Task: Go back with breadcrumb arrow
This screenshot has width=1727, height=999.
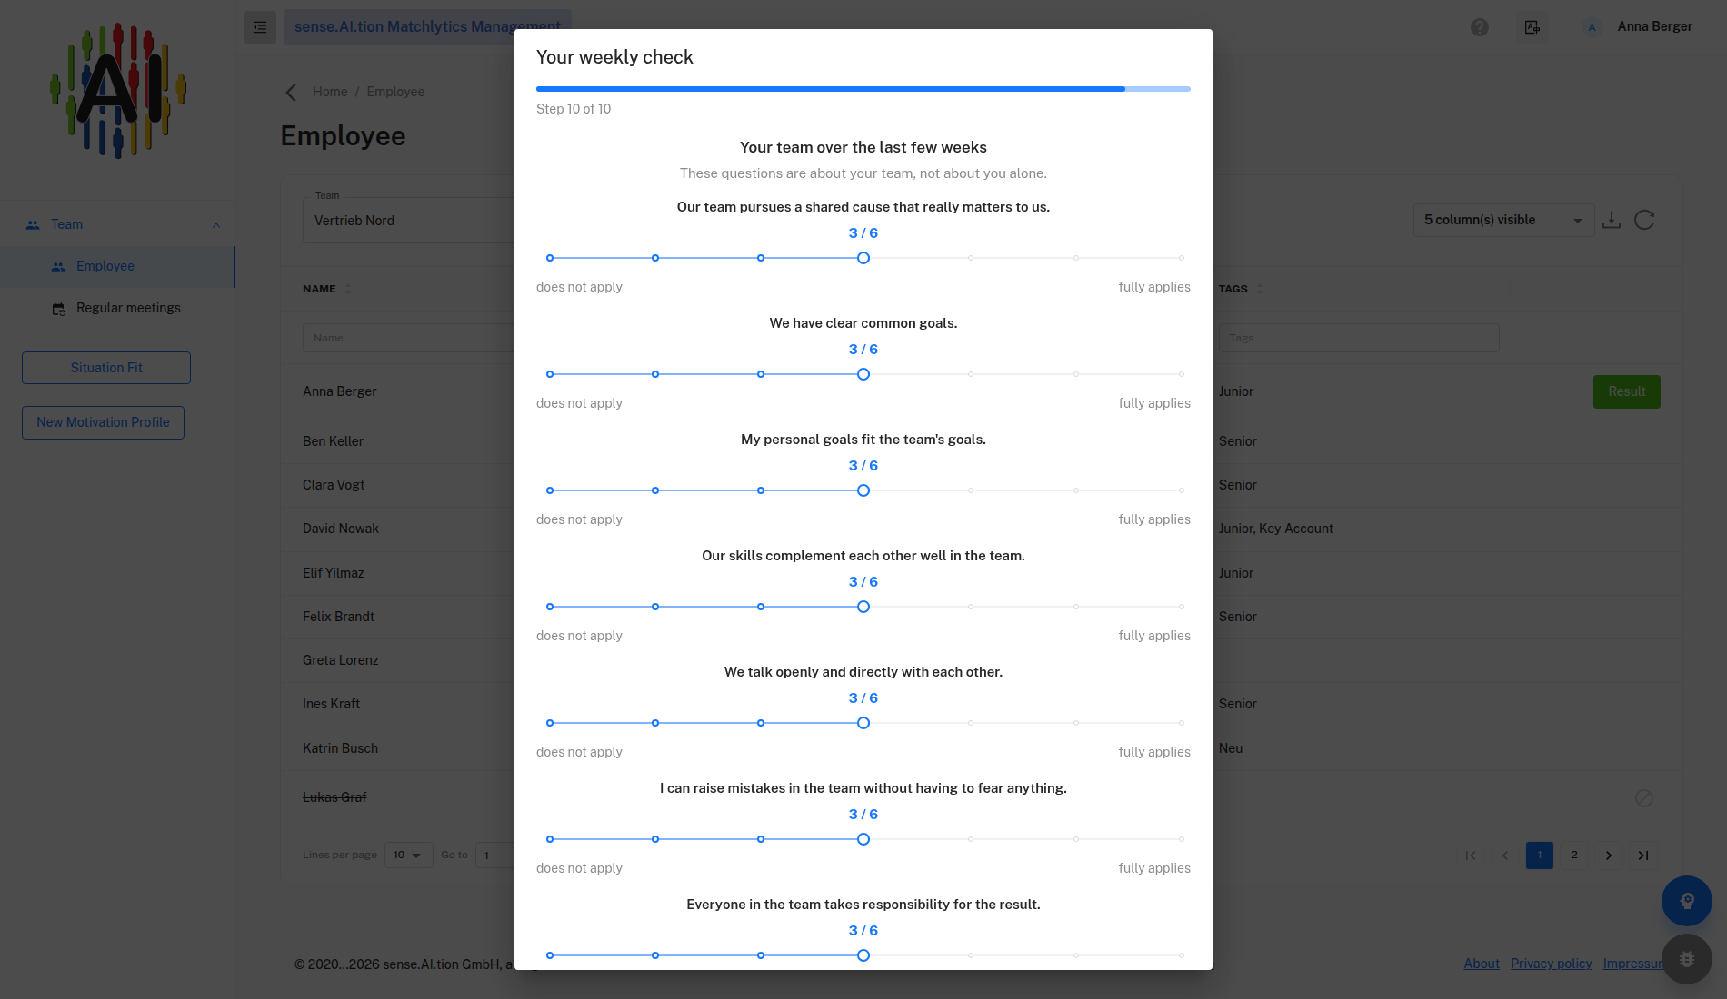Action: 291,92
